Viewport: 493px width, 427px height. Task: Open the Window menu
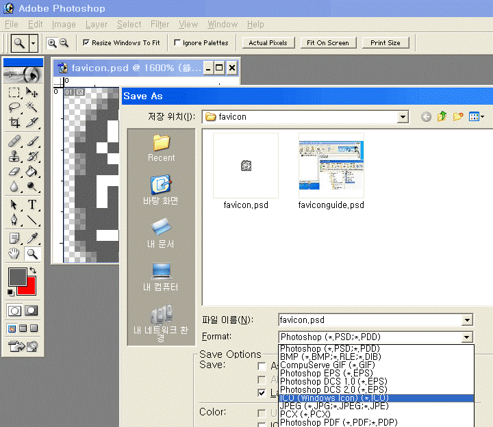point(223,24)
